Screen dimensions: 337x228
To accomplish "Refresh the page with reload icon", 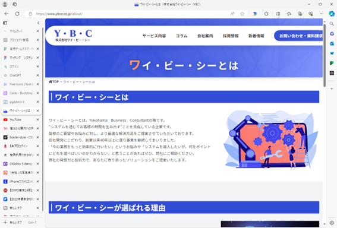I will coord(17,14).
